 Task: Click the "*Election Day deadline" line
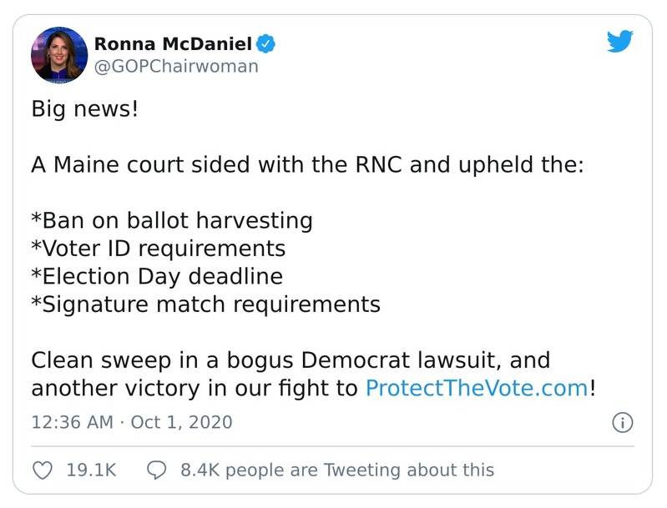(x=157, y=276)
